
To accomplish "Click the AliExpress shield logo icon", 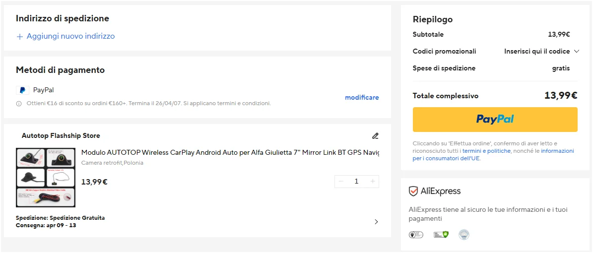I will tap(413, 191).
